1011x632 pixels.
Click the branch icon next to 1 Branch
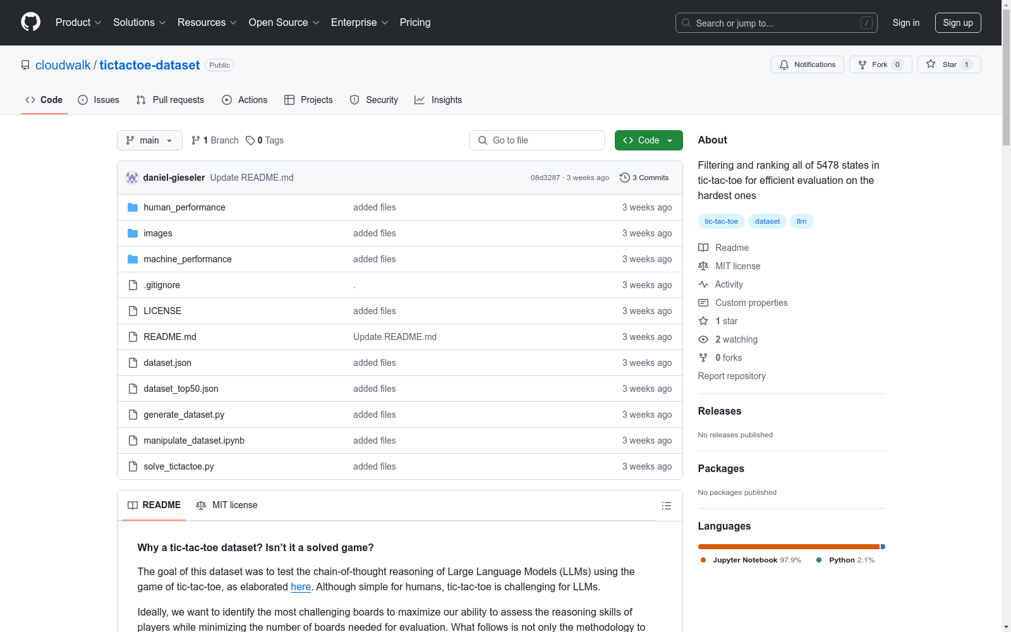(196, 140)
